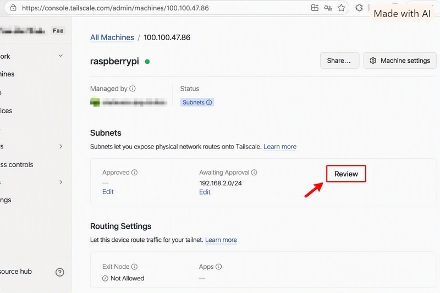Open the resource hub sidebar item
Image resolution: width=440 pixels, height=293 pixels.
[16, 272]
